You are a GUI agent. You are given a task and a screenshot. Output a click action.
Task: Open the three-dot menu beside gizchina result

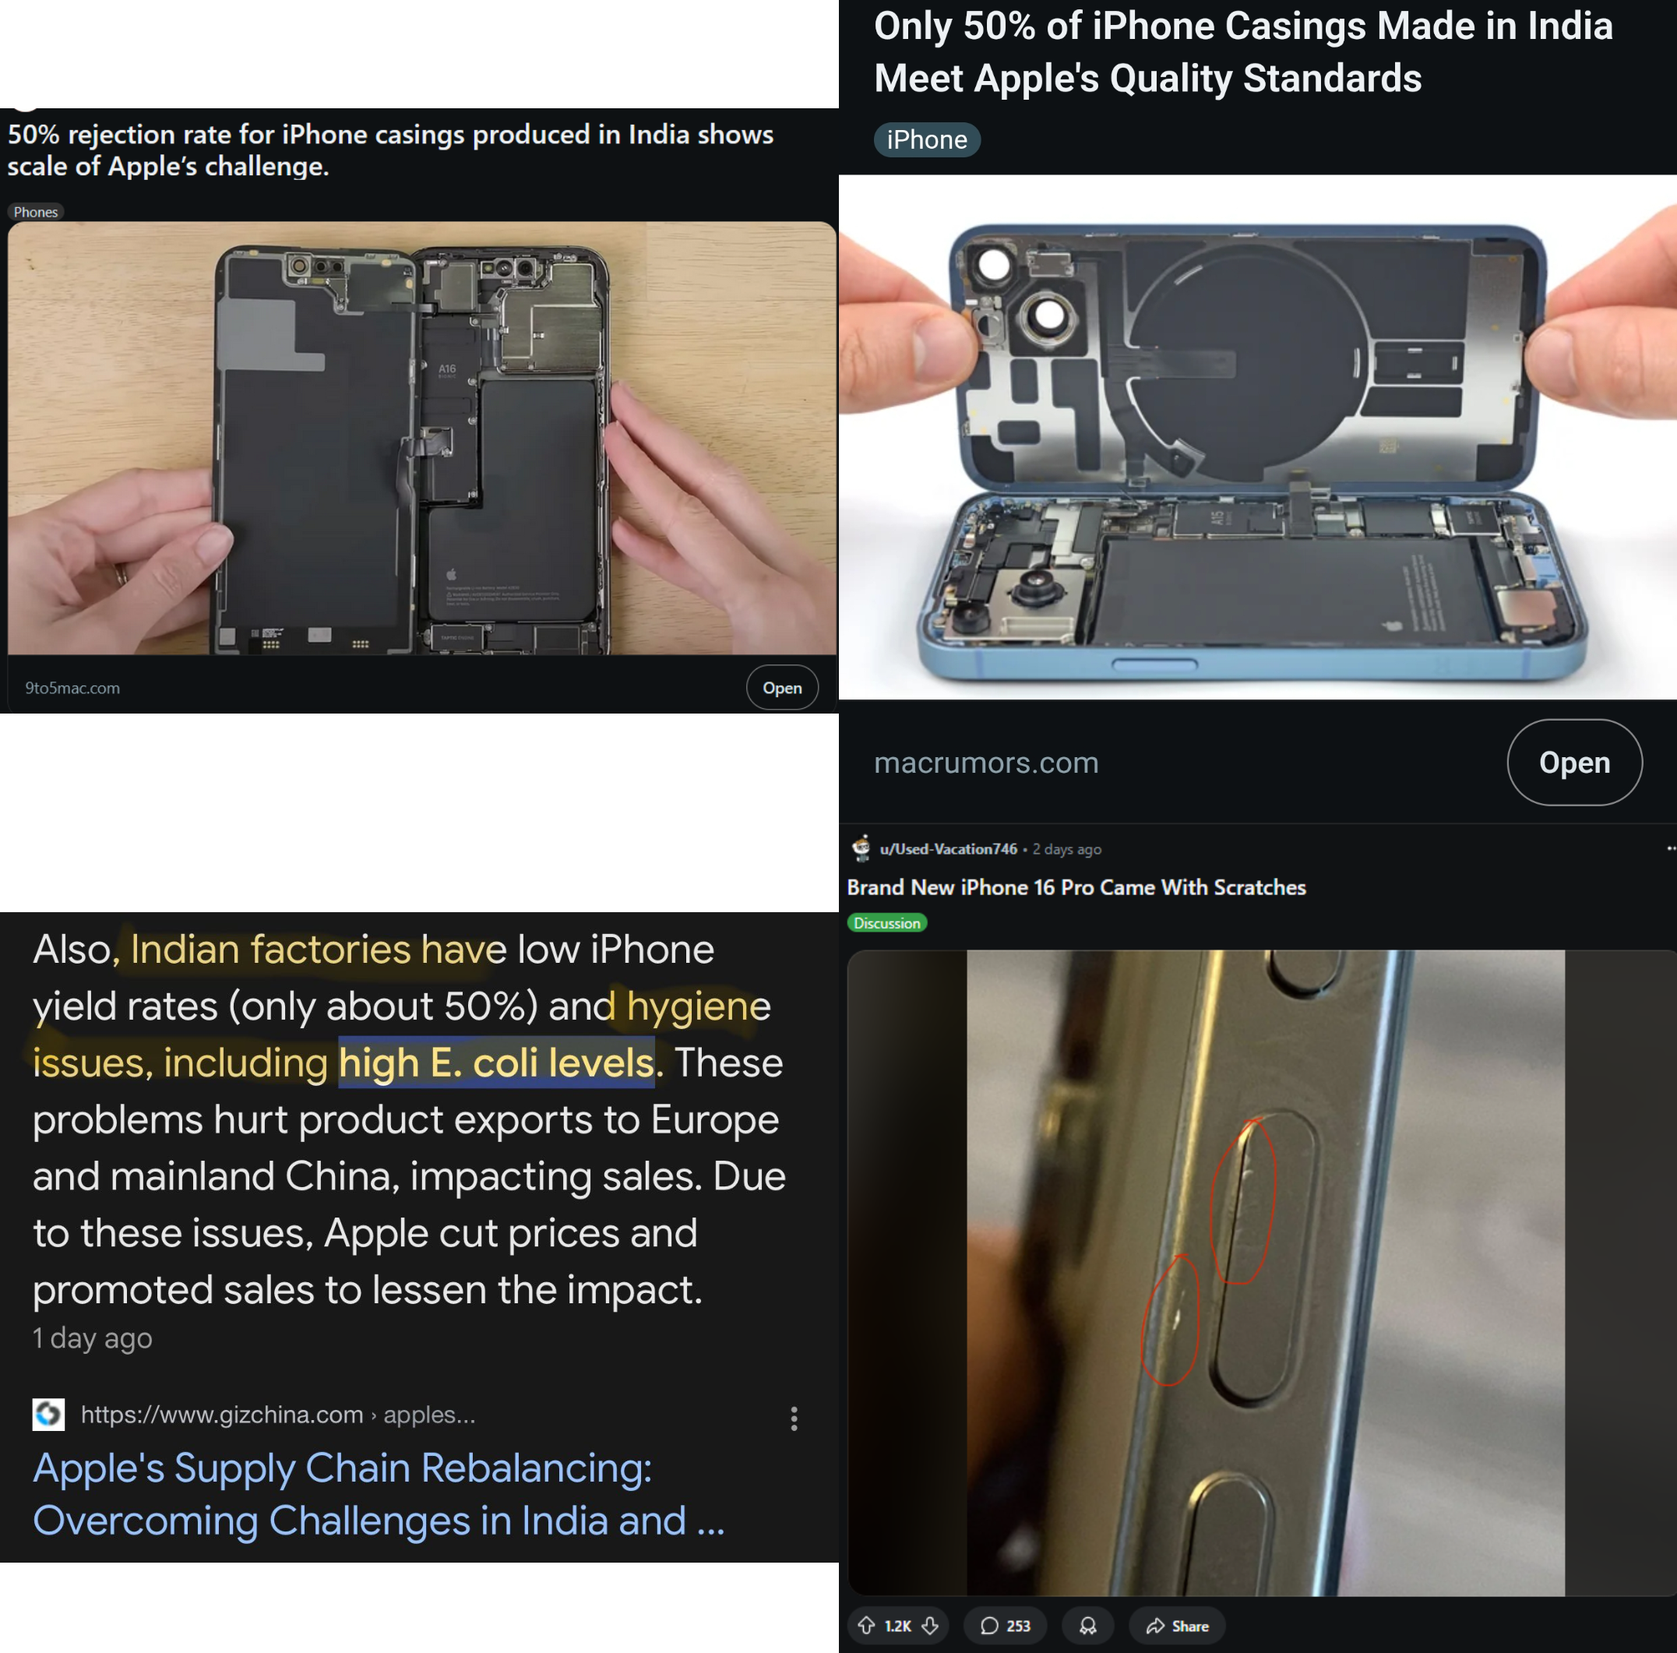pyautogui.click(x=794, y=1419)
